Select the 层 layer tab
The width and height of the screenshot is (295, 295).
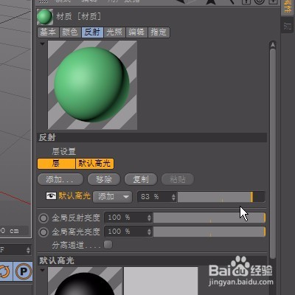56,164
